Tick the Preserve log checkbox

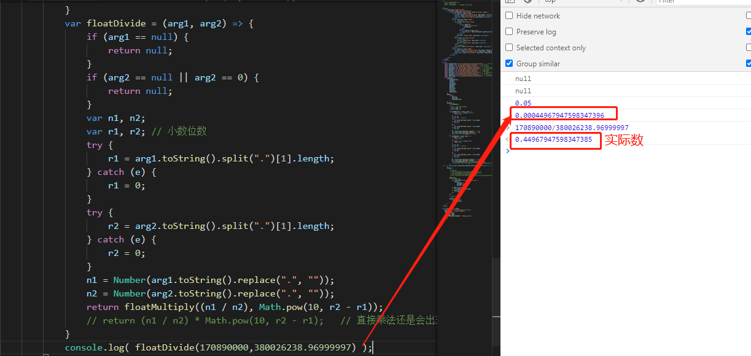pyautogui.click(x=509, y=32)
